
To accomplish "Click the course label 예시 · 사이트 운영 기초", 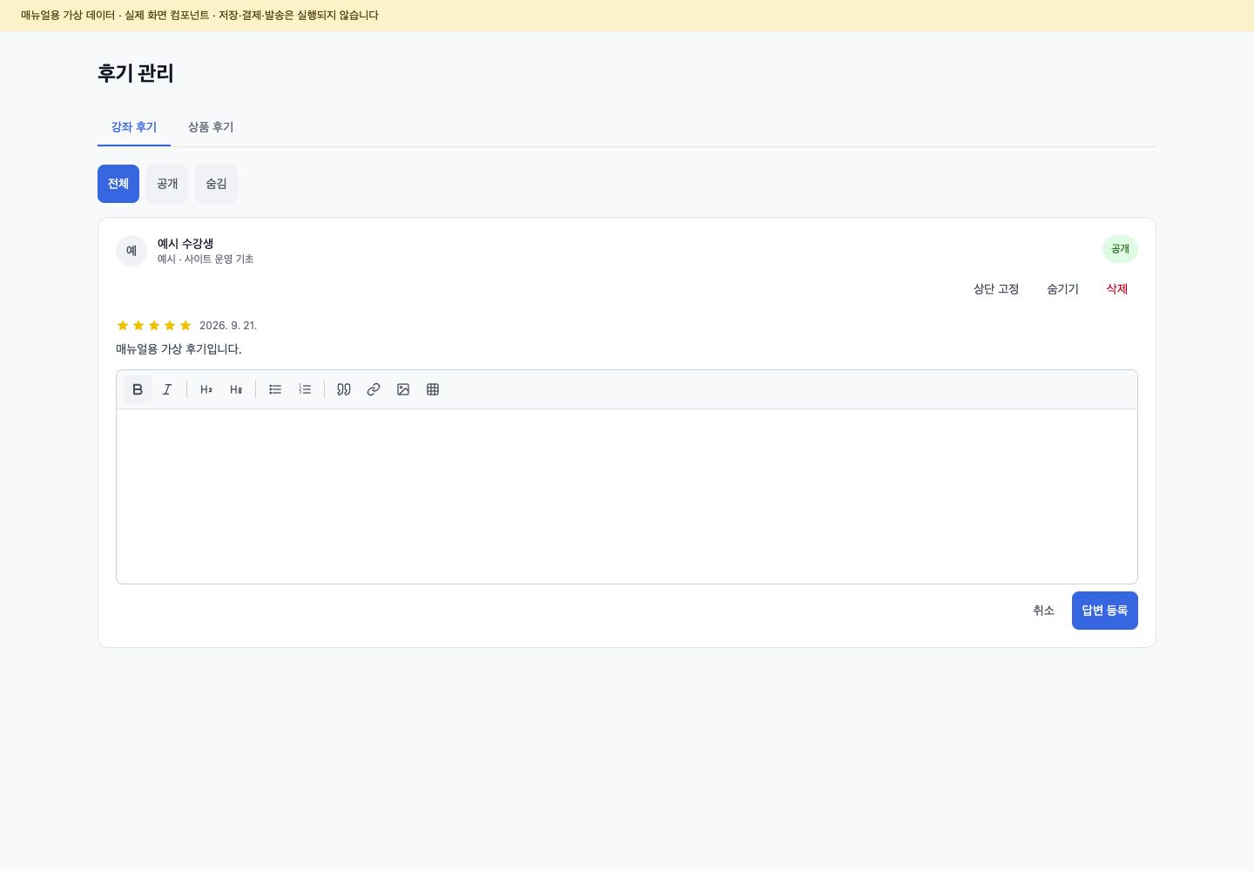I will pos(206,260).
